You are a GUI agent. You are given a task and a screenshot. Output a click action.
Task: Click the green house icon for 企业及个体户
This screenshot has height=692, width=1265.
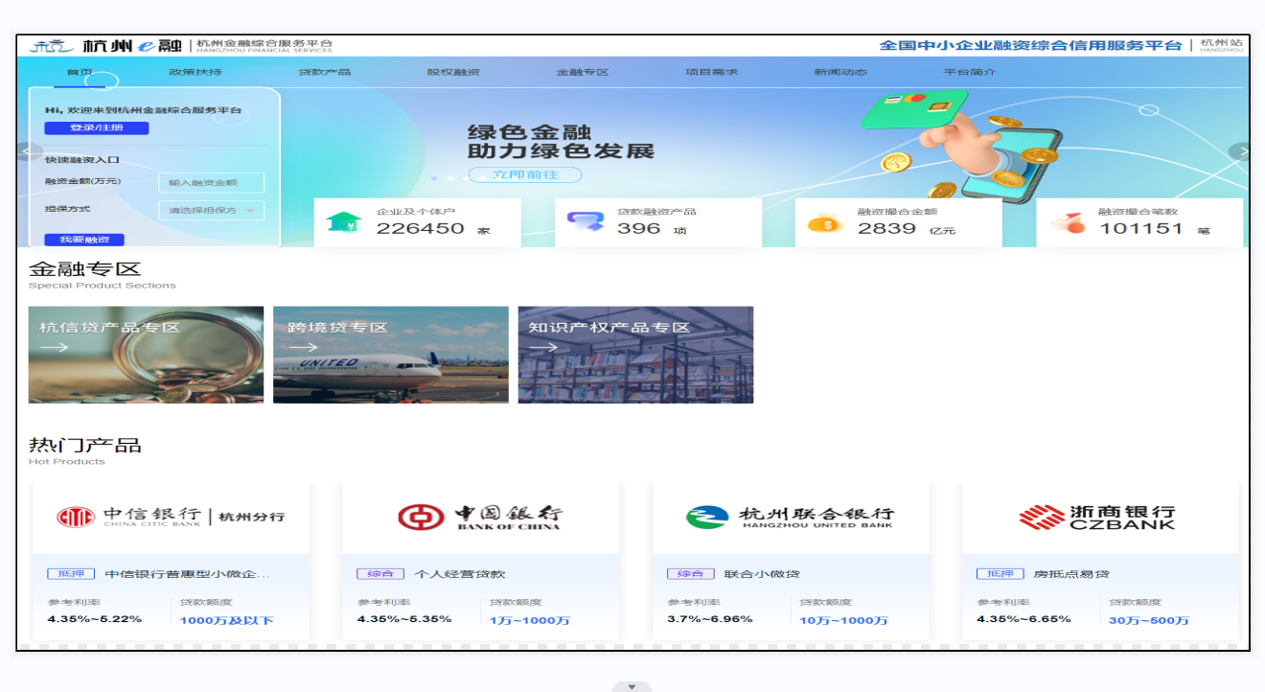[x=344, y=221]
